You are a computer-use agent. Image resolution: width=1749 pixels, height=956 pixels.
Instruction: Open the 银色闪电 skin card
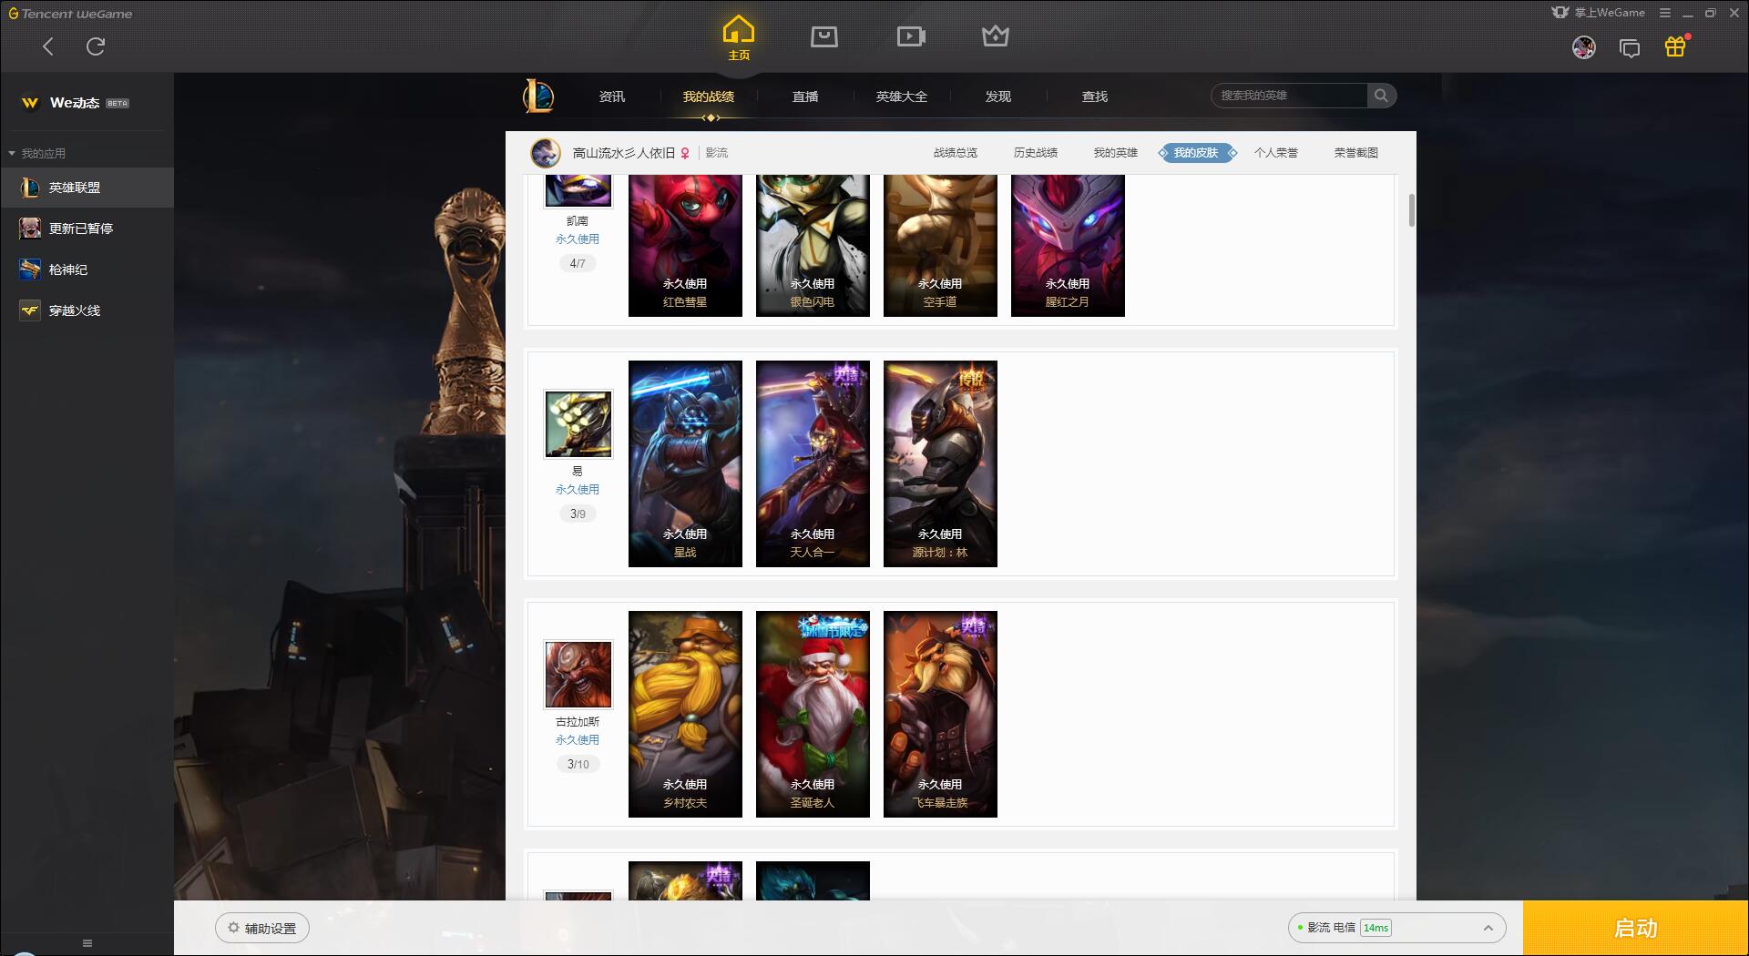point(813,246)
